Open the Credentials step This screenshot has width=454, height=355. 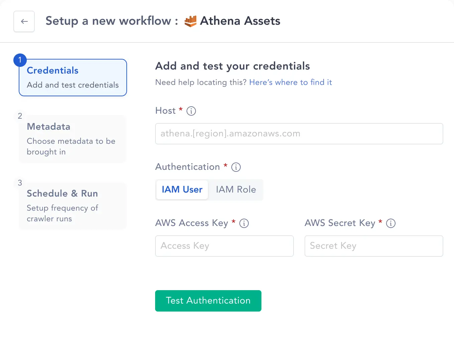click(x=73, y=78)
